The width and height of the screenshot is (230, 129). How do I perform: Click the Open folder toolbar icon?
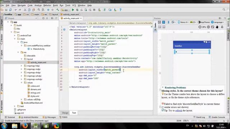(2, 10)
